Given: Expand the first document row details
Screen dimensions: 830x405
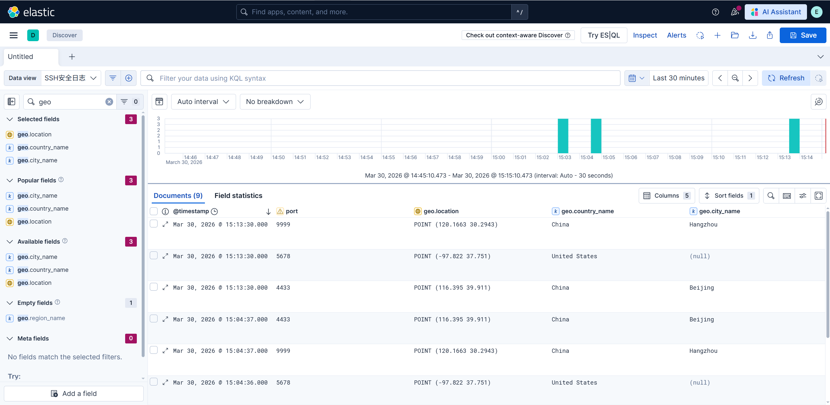Looking at the screenshot, I should 165,224.
